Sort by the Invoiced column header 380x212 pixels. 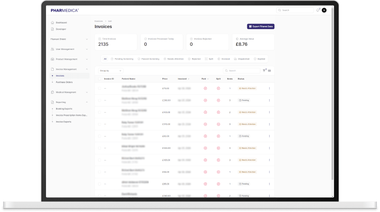click(183, 79)
